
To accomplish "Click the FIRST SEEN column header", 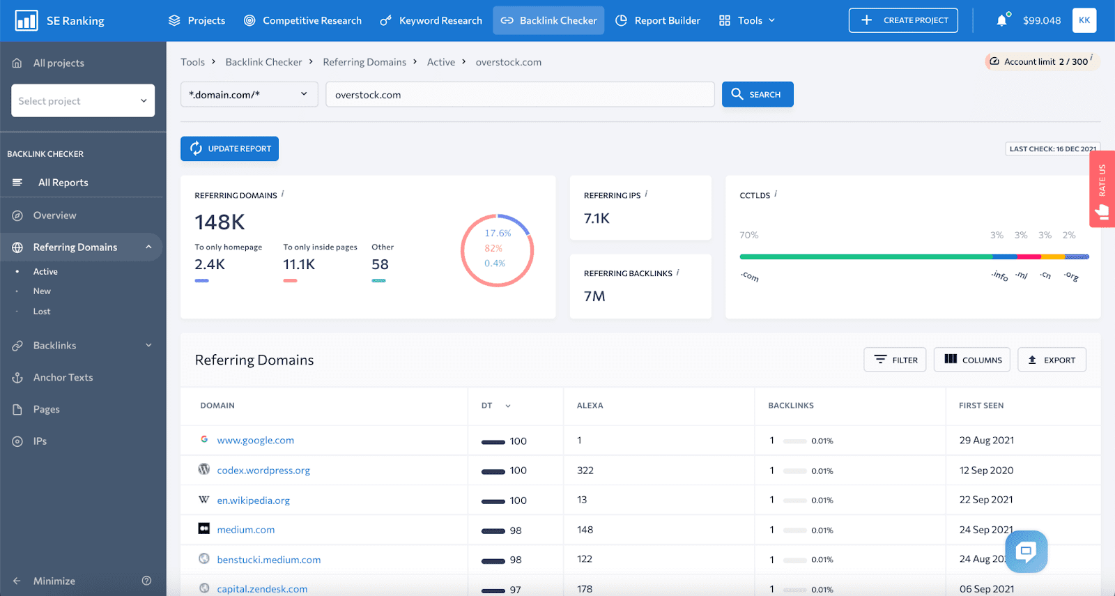I will click(981, 406).
